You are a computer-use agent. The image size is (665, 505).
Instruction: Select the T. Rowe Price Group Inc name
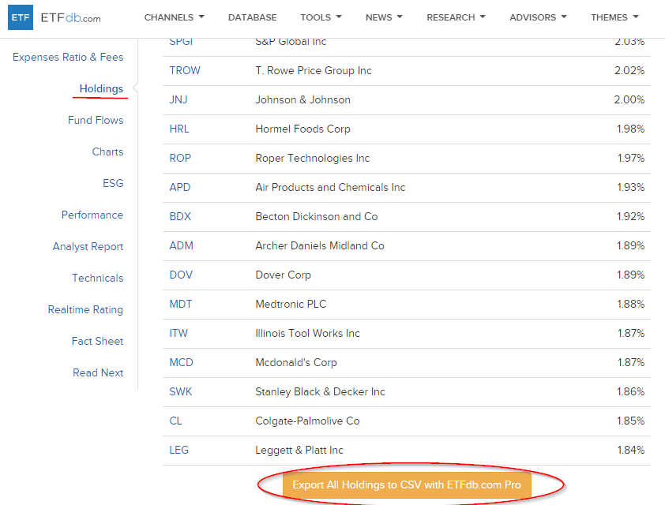coord(314,70)
